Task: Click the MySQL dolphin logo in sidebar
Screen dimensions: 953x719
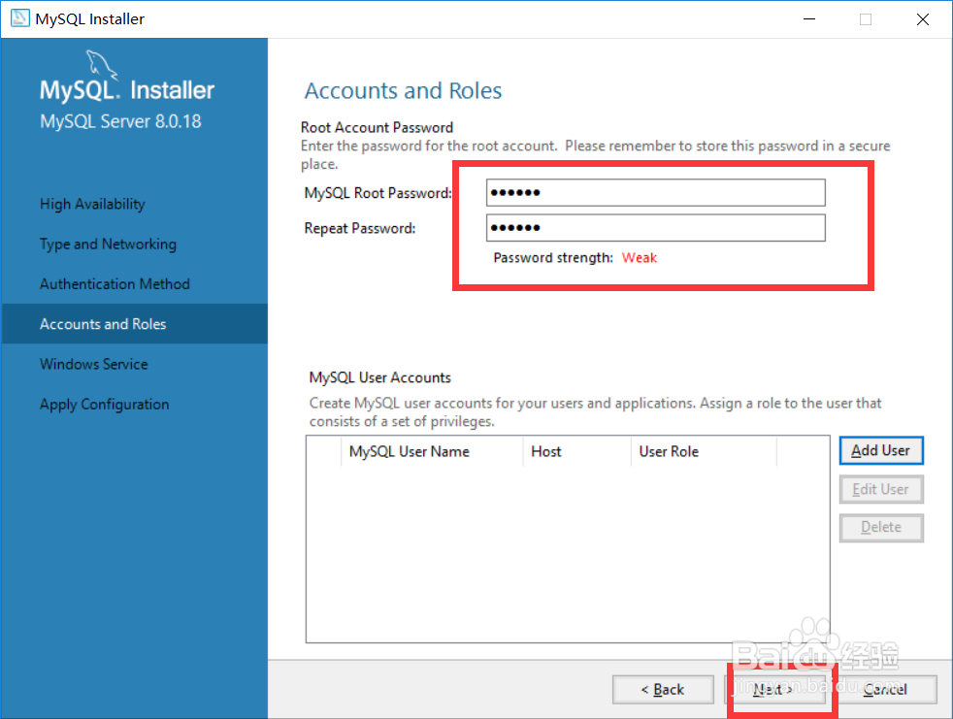Action: point(101,66)
